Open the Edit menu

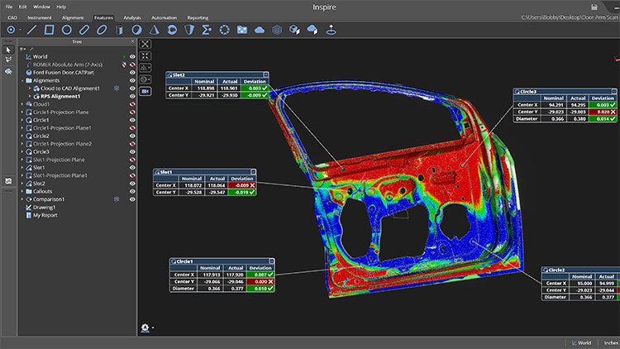pyautogui.click(x=23, y=7)
